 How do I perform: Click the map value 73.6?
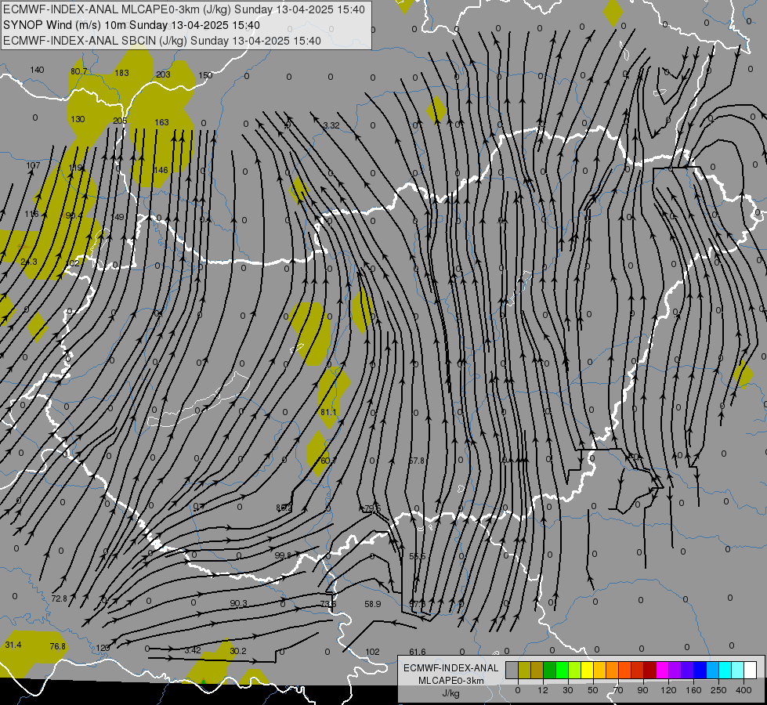(x=328, y=604)
